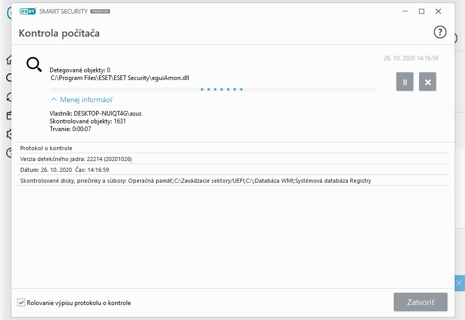465x320 pixels.
Task: Pause the running computer scan
Action: [405, 82]
